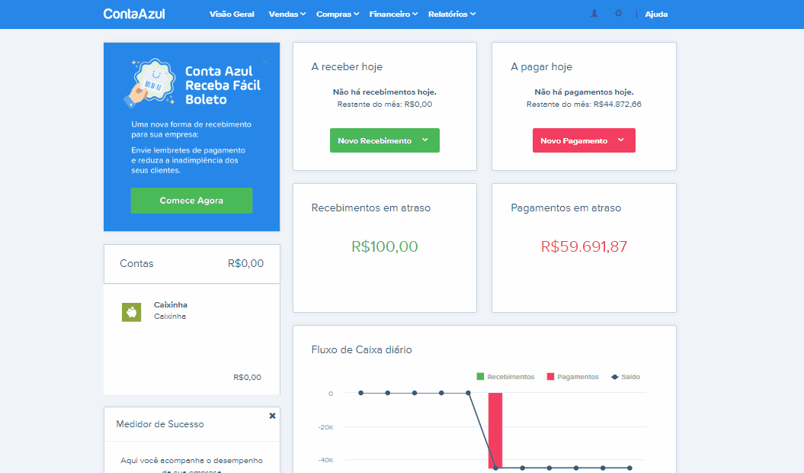
Task: Open the Visão Geral menu
Action: [232, 14]
